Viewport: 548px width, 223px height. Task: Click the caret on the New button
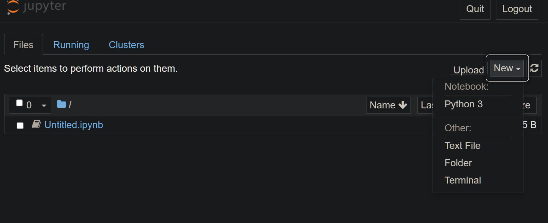[x=518, y=68]
